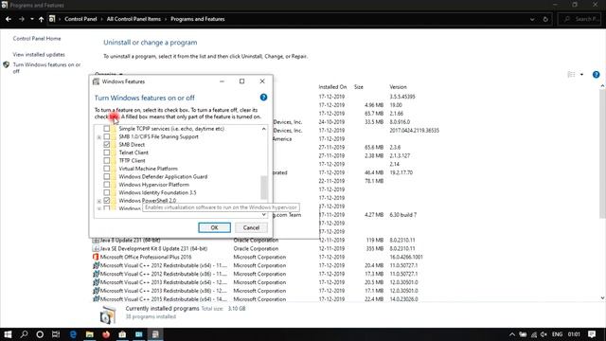Open help in Windows Features dialog
Image resolution: width=606 pixels, height=341 pixels.
tap(263, 98)
